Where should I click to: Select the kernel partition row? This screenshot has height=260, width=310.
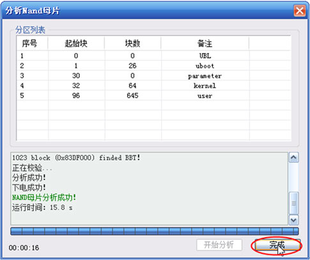click(154, 86)
